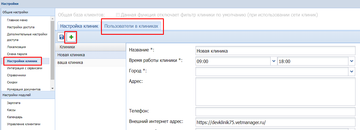Open the Кассы module settings
Screen dimensions: 360x130
click(x=11, y=110)
